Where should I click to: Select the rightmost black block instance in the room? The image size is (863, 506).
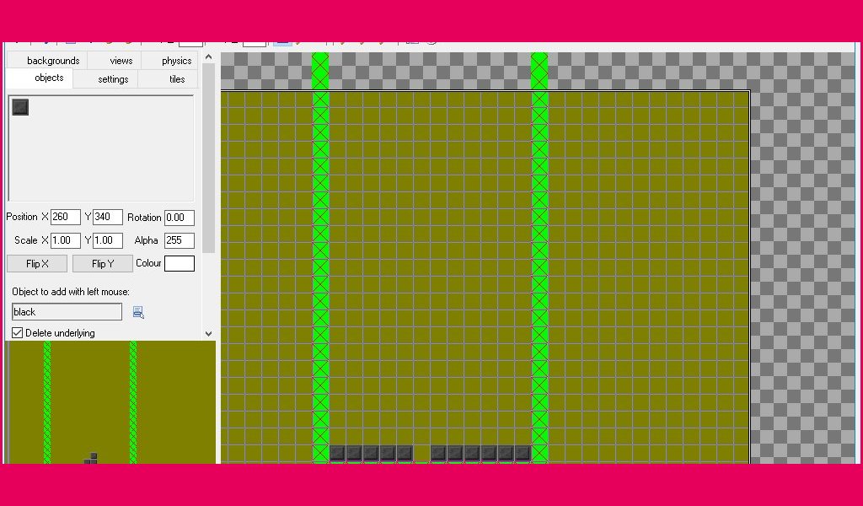point(523,453)
